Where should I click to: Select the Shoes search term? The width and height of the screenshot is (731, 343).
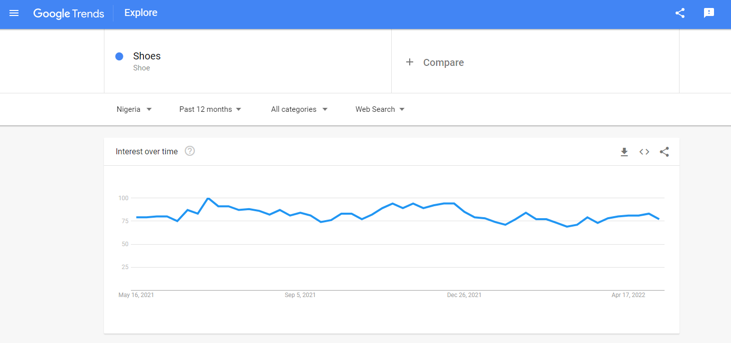147,56
